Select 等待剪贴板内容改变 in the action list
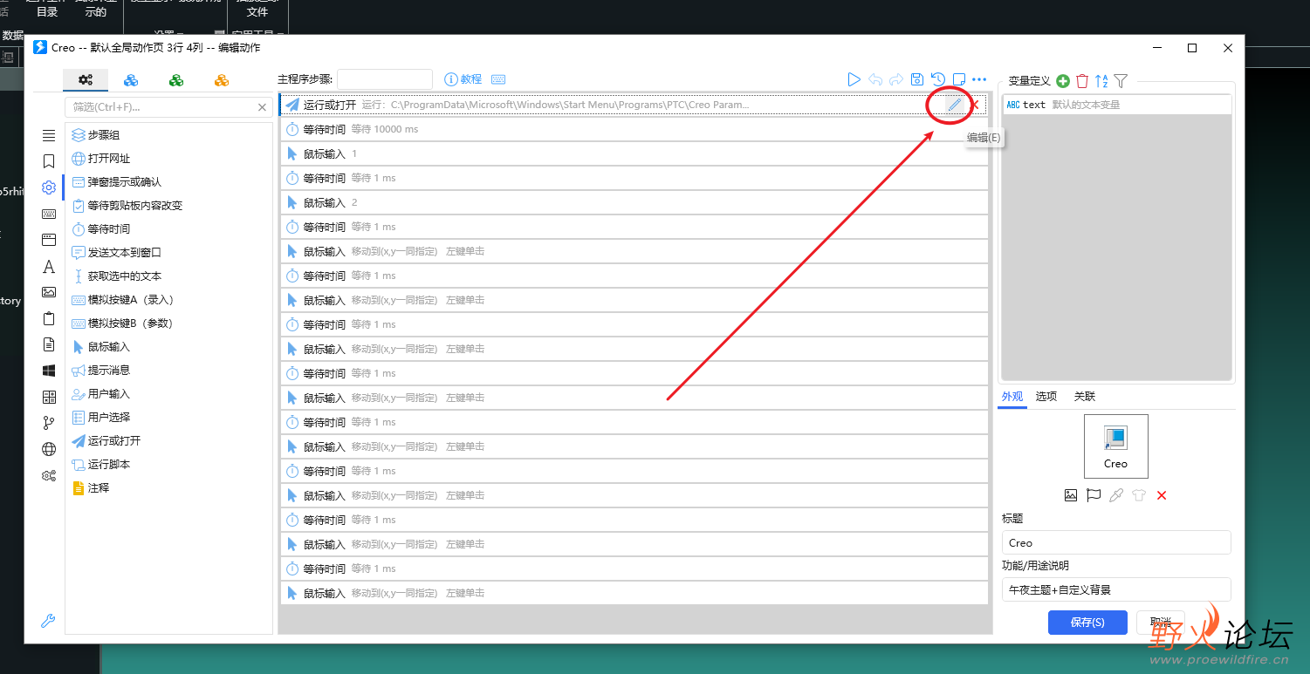Image resolution: width=1310 pixels, height=674 pixels. [168, 206]
